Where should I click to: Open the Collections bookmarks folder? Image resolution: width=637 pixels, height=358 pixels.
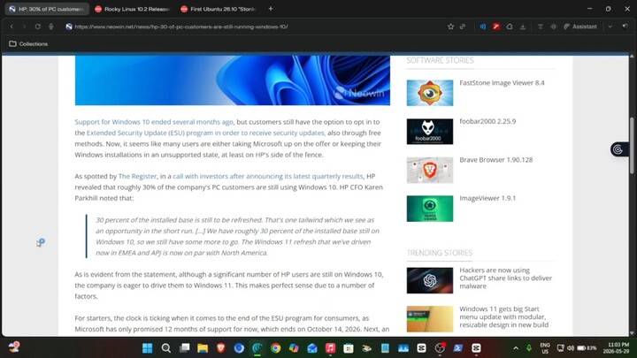click(x=28, y=44)
